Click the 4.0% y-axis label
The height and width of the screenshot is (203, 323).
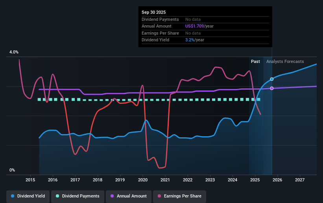pyautogui.click(x=14, y=52)
